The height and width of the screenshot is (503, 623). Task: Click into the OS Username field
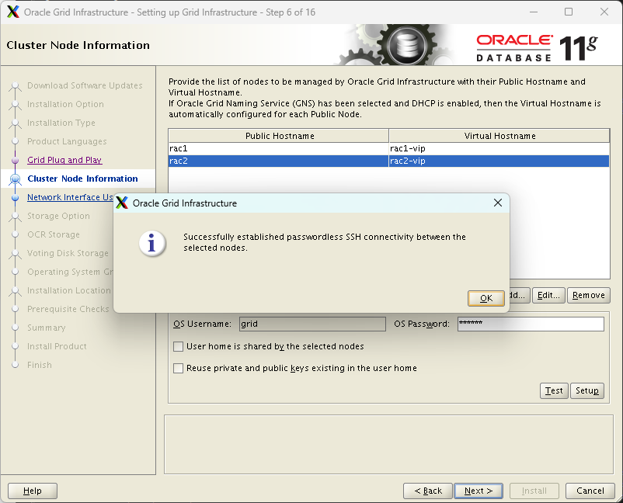pos(312,324)
